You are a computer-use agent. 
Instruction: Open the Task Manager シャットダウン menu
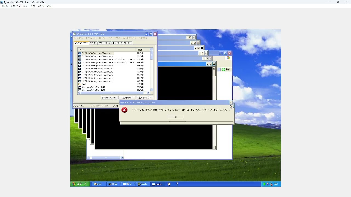click(x=129, y=38)
